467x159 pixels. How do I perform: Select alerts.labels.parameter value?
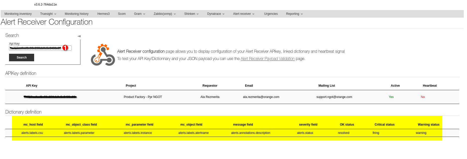pyautogui.click(x=79, y=133)
